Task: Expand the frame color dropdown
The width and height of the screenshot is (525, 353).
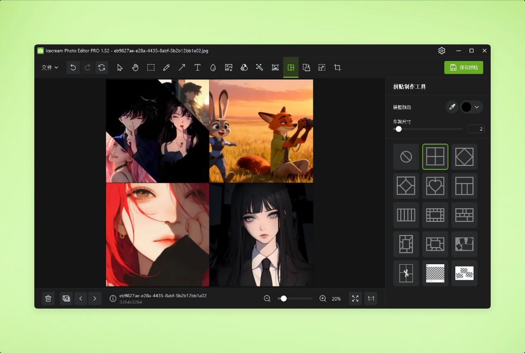Action: point(478,107)
